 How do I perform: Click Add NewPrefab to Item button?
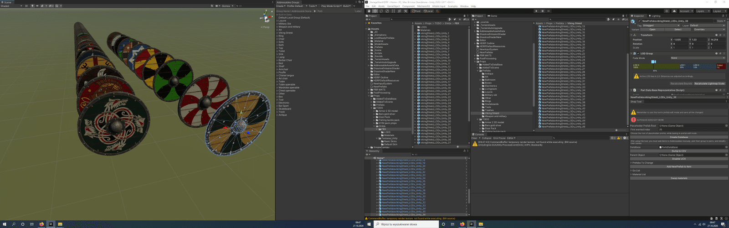tap(679, 166)
